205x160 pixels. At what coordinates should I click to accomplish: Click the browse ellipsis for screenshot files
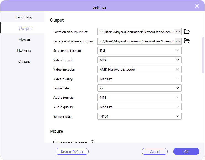tap(178, 41)
